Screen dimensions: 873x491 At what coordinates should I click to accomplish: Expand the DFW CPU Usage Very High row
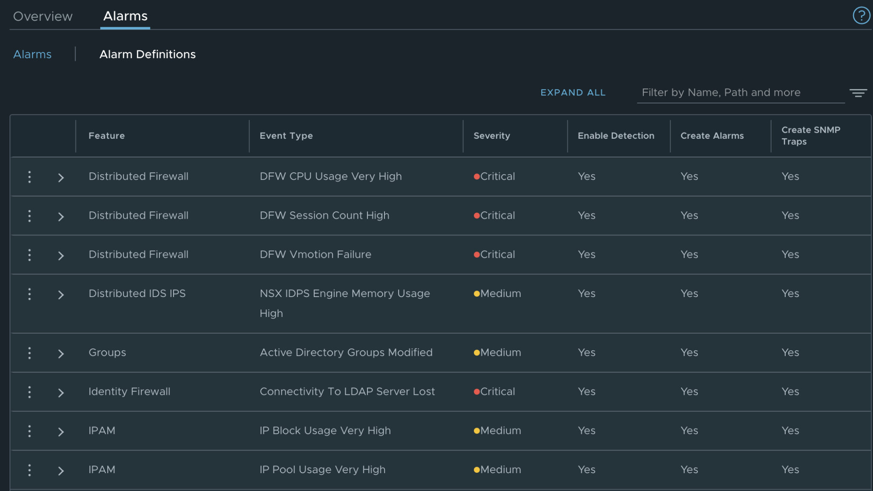point(61,177)
